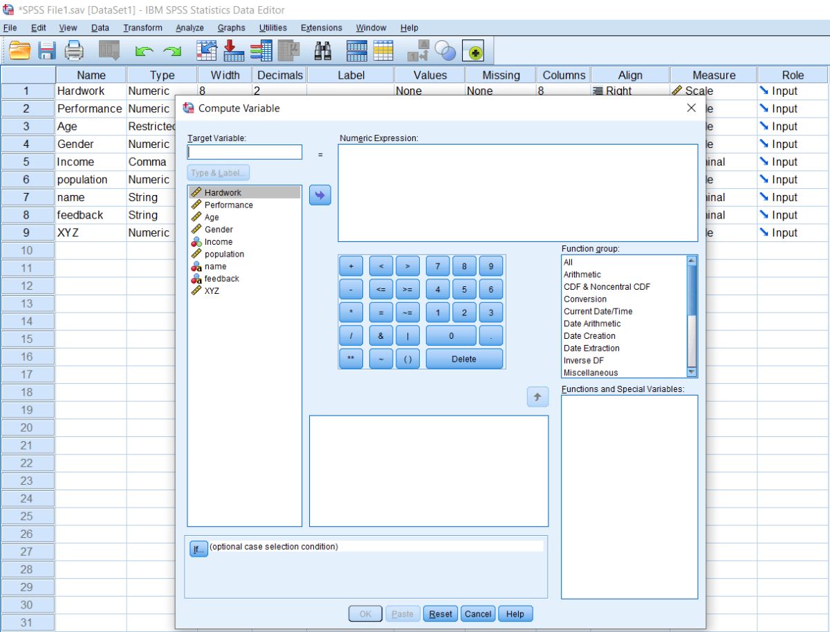Select All in Function group list
Screen dimensions: 830x632
tap(625, 262)
